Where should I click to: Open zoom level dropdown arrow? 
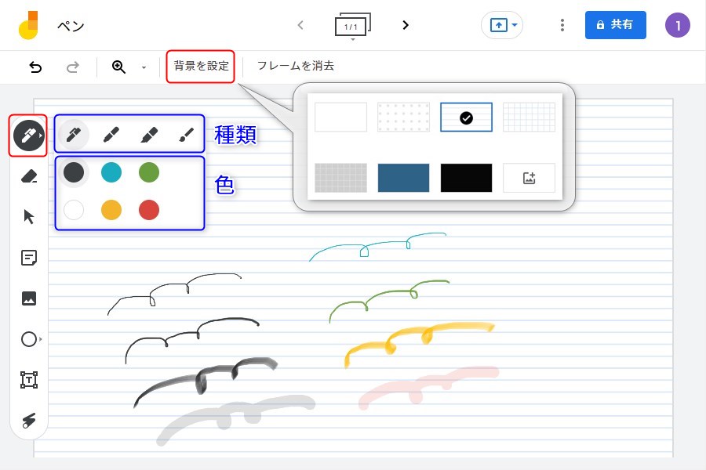pyautogui.click(x=144, y=67)
